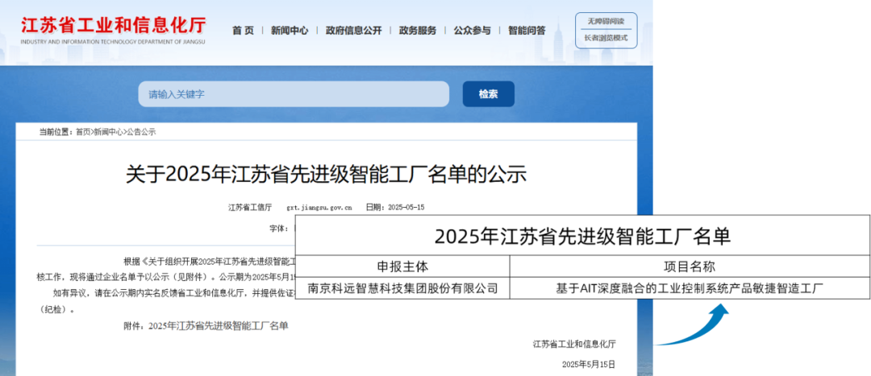Open the 首页 navigation menu item
This screenshot has height=376, width=871.
click(243, 31)
